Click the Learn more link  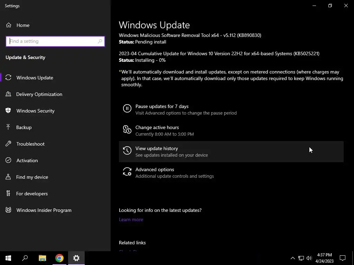131,219
